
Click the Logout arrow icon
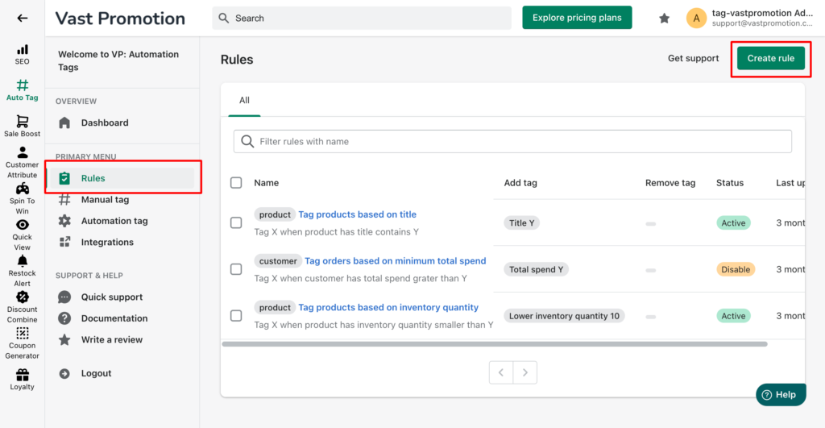tap(64, 373)
